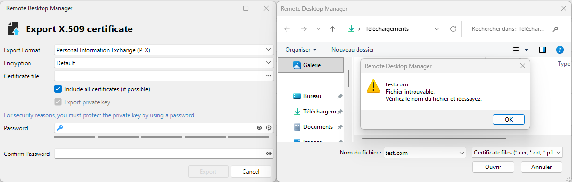
Task: Go back in the file dialog
Action: [287, 29]
